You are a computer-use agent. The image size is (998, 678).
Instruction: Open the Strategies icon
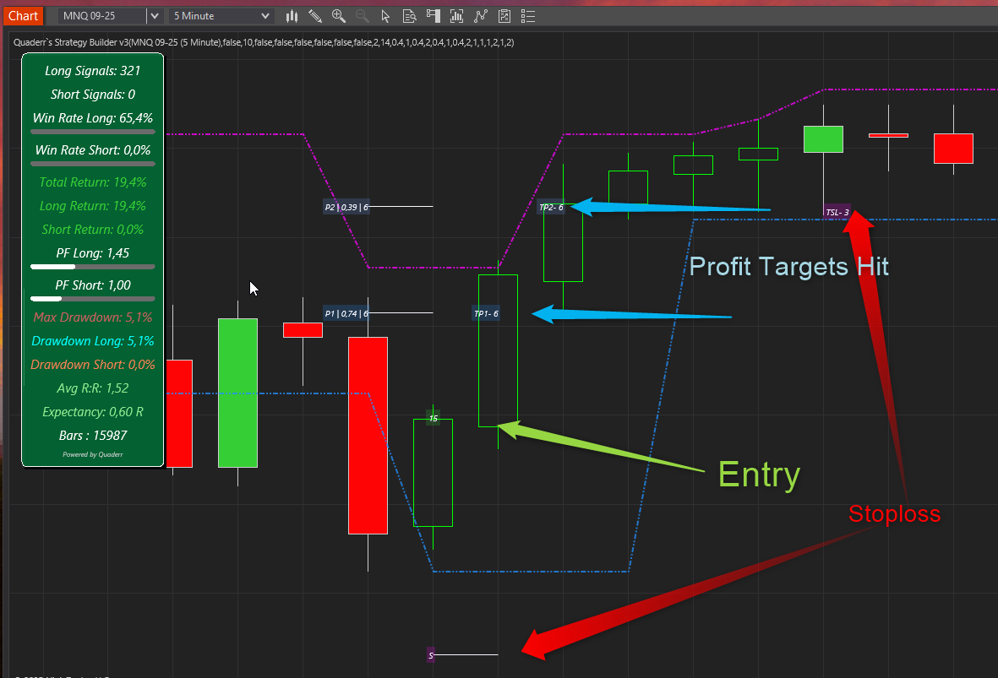504,16
